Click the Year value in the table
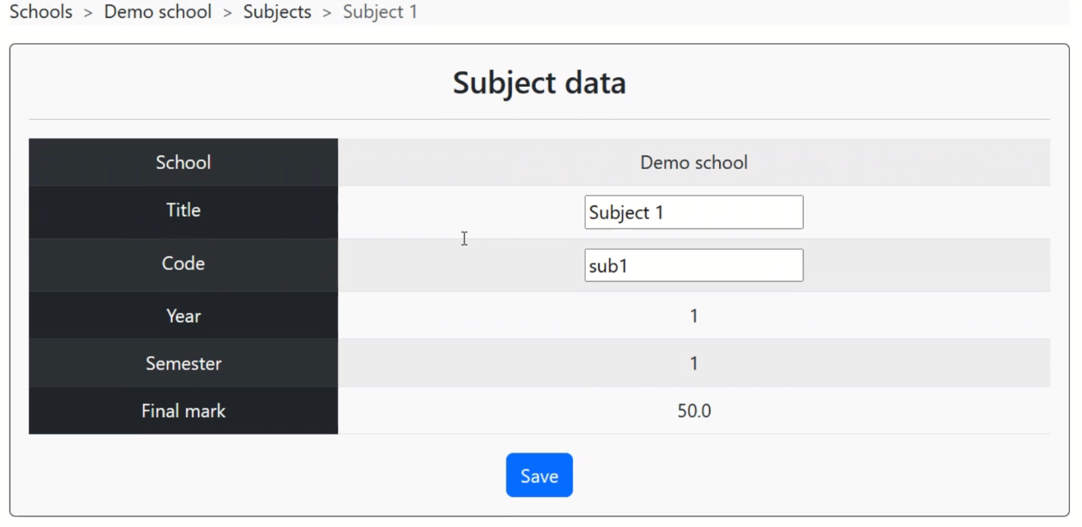The image size is (1082, 527). (x=694, y=316)
